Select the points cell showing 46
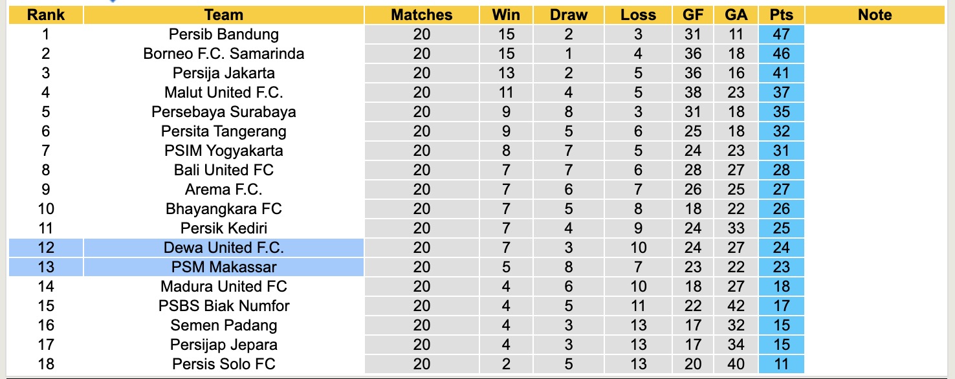Viewport: 955px width, 379px height. [782, 54]
